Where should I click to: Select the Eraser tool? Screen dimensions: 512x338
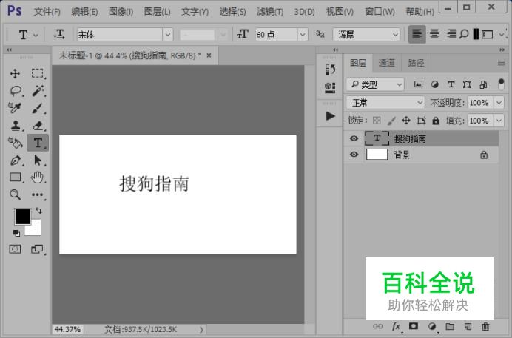click(38, 125)
